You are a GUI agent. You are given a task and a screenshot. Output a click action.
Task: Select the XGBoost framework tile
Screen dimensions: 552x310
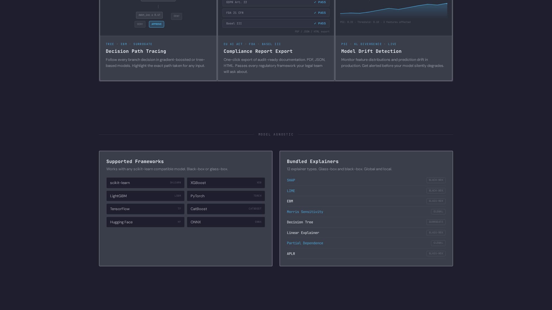[226, 183]
